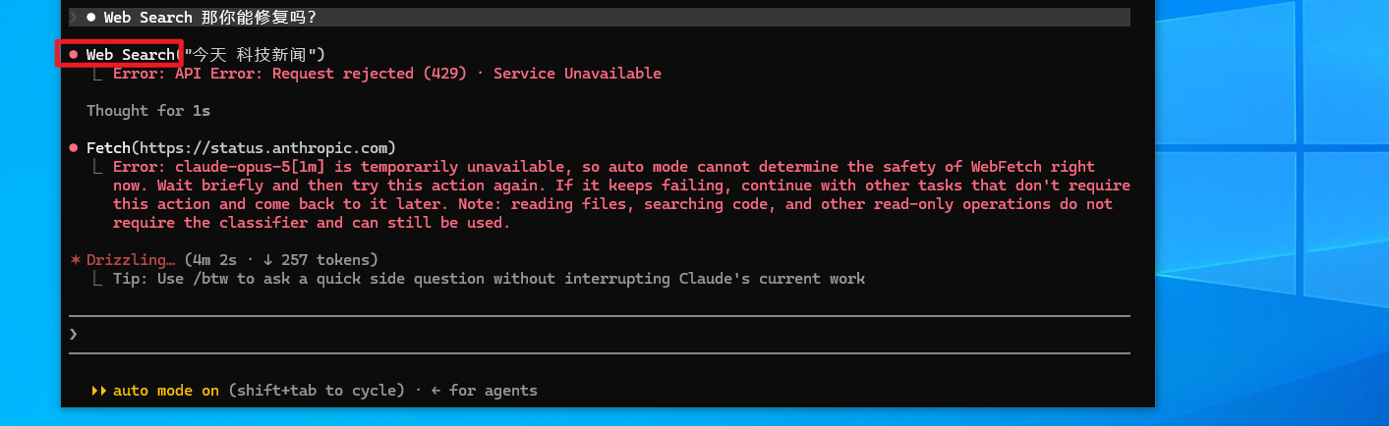This screenshot has width=1389, height=426.
Task: Focus the empty command input line
Action: click(x=600, y=335)
